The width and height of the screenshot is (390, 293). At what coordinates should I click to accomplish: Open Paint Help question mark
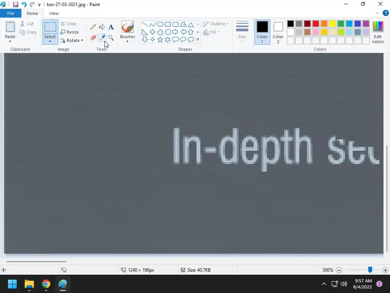[385, 13]
